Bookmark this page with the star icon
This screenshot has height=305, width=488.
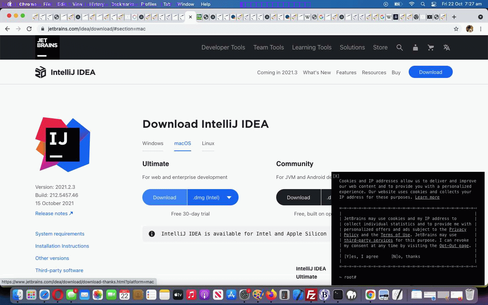click(456, 29)
